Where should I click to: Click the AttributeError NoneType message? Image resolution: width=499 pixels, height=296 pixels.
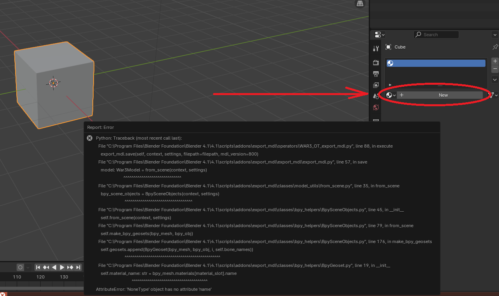pyautogui.click(x=154, y=289)
